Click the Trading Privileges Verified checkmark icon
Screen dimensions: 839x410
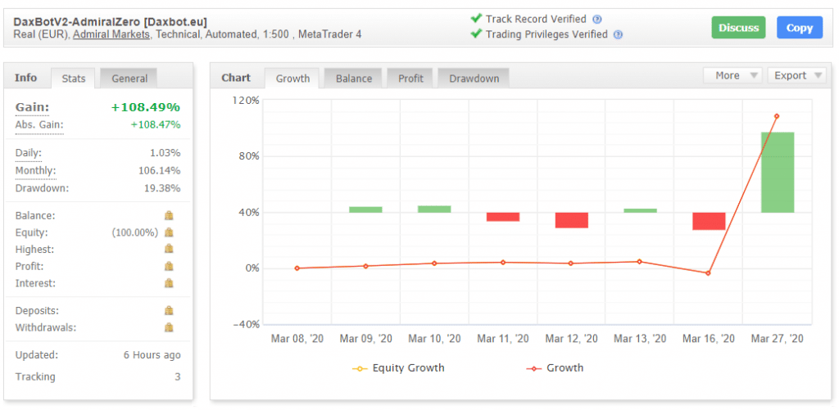[476, 34]
